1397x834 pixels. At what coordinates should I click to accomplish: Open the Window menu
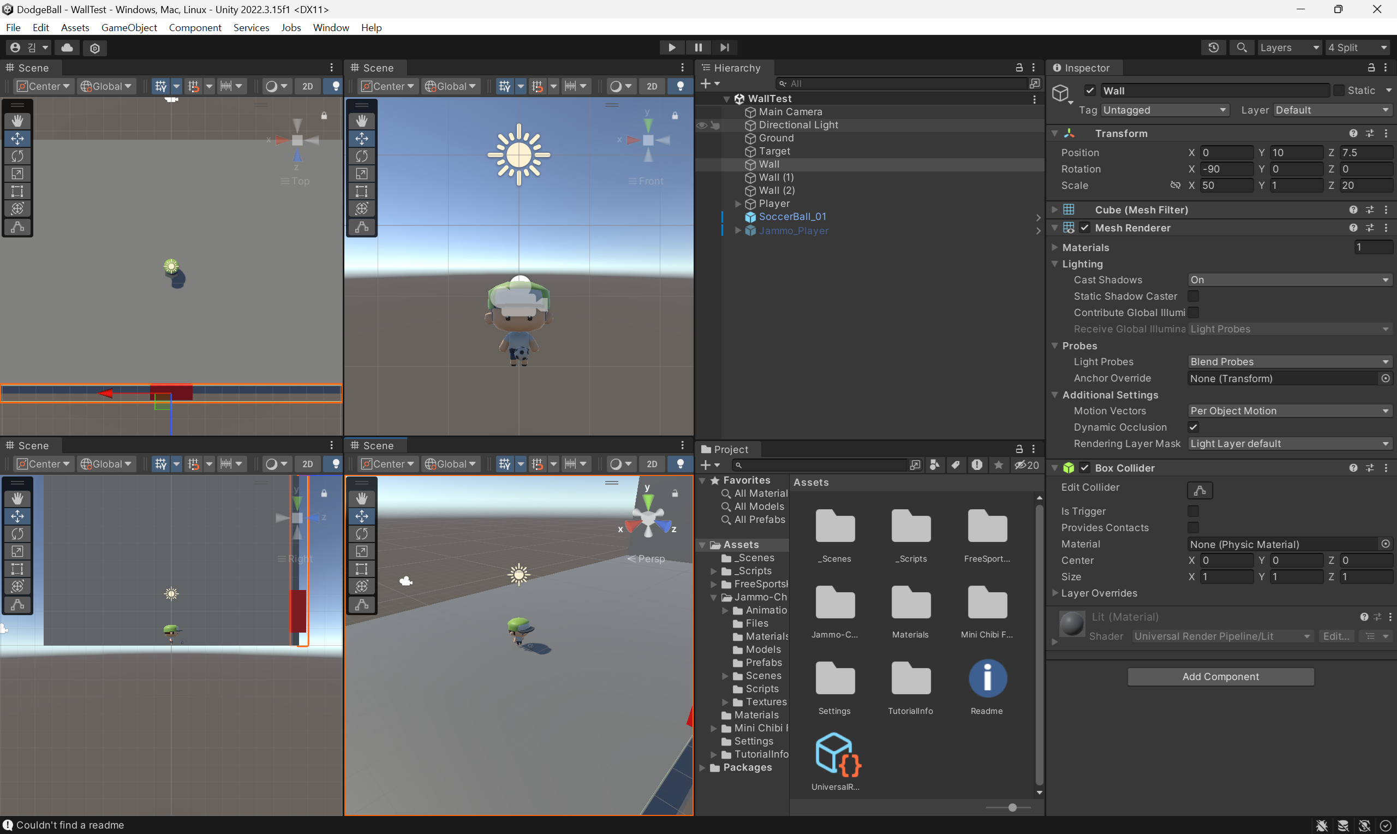tap(331, 27)
